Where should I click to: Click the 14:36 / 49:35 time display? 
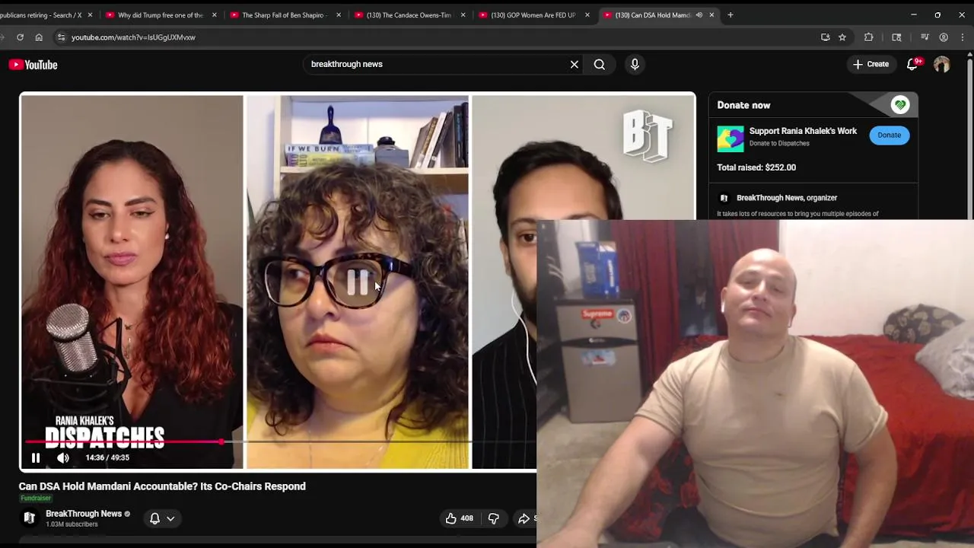(107, 457)
